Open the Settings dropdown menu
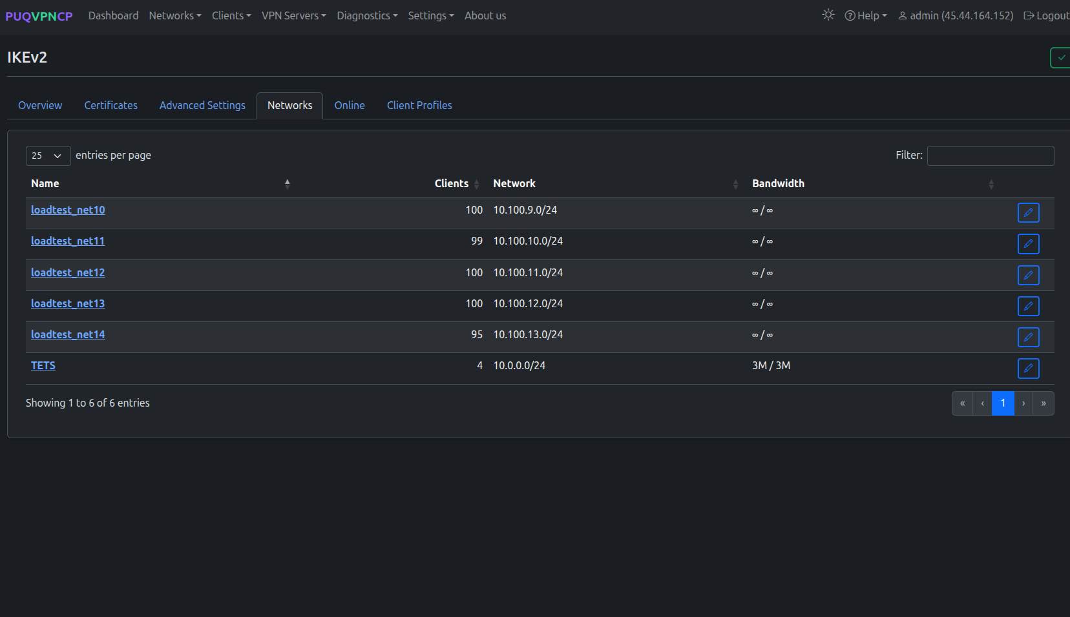 click(x=431, y=15)
